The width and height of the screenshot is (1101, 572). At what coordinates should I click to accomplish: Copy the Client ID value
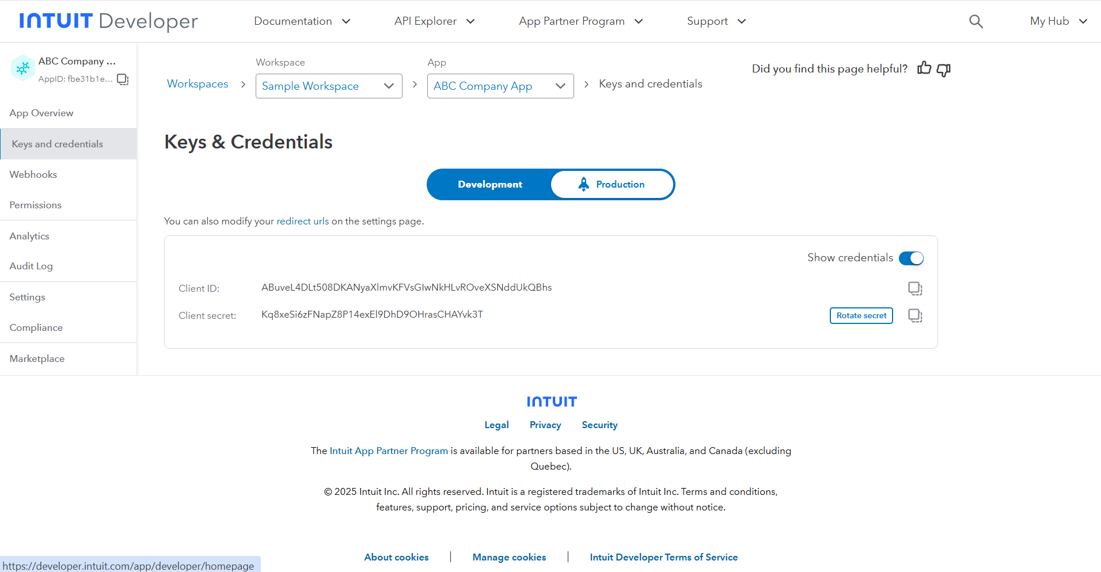pyautogui.click(x=914, y=288)
